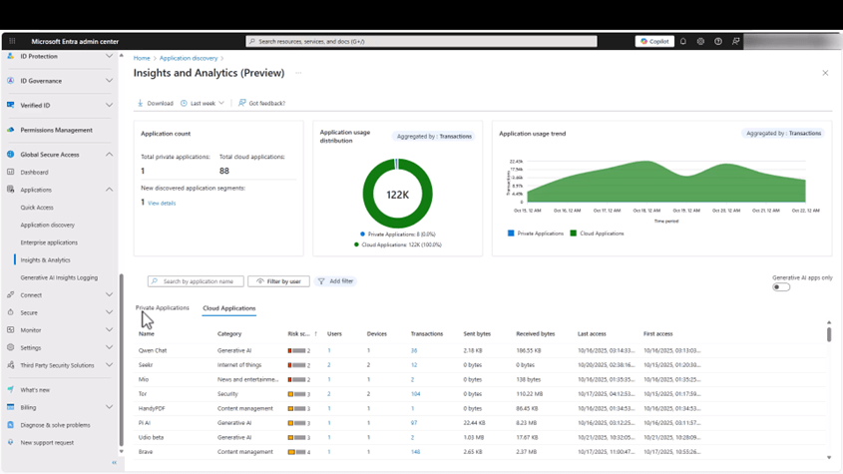Screen dimensions: 843x474
Task: Click the Search by application name field
Action: pos(200,281)
